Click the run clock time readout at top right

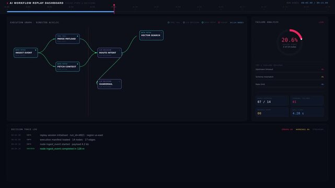[315, 3]
